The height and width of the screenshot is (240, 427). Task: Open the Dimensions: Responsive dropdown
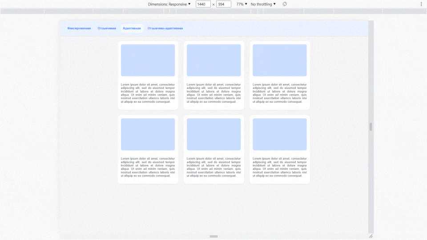(169, 4)
